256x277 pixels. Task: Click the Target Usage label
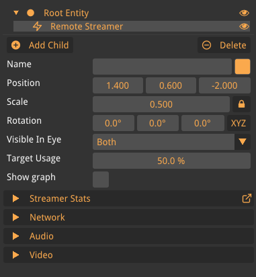(x=34, y=159)
